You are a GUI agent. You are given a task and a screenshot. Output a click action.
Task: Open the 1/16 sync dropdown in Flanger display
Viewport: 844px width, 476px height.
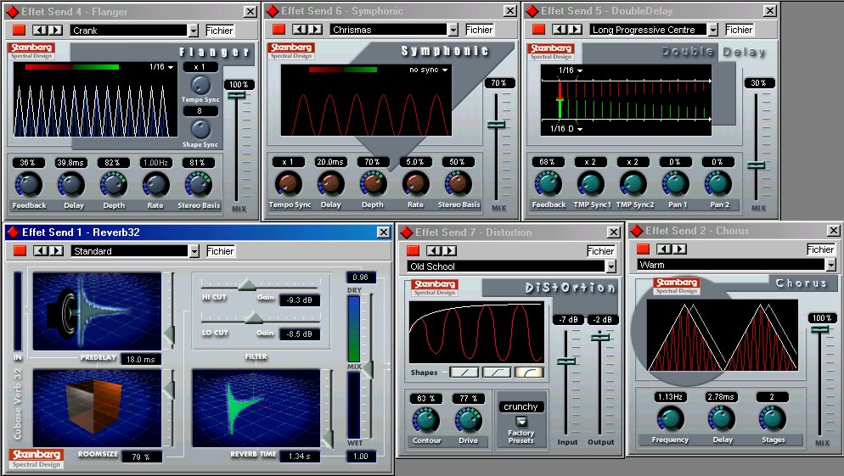[161, 67]
